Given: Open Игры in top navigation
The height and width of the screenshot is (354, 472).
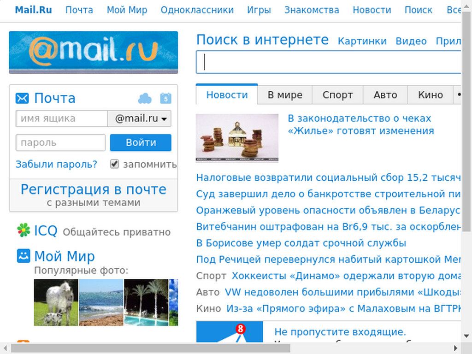Looking at the screenshot, I should click(x=259, y=10).
